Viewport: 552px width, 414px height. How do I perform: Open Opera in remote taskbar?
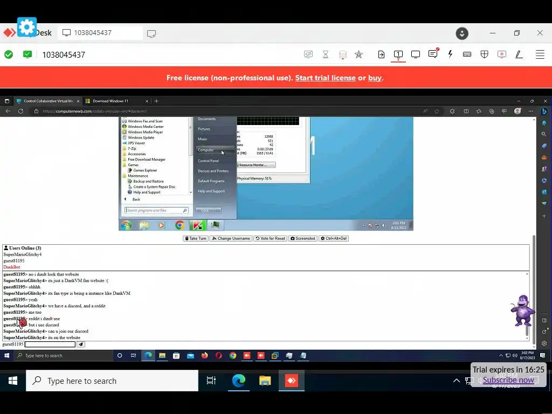coord(219,356)
